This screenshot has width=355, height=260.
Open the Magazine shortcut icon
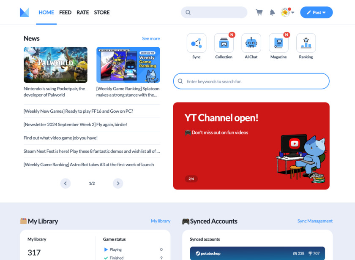point(279,43)
